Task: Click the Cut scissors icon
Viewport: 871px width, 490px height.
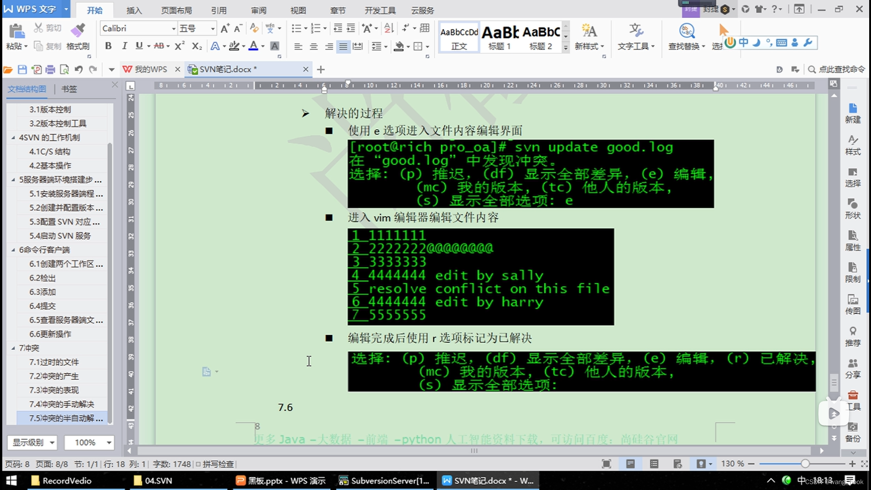Action: click(39, 28)
